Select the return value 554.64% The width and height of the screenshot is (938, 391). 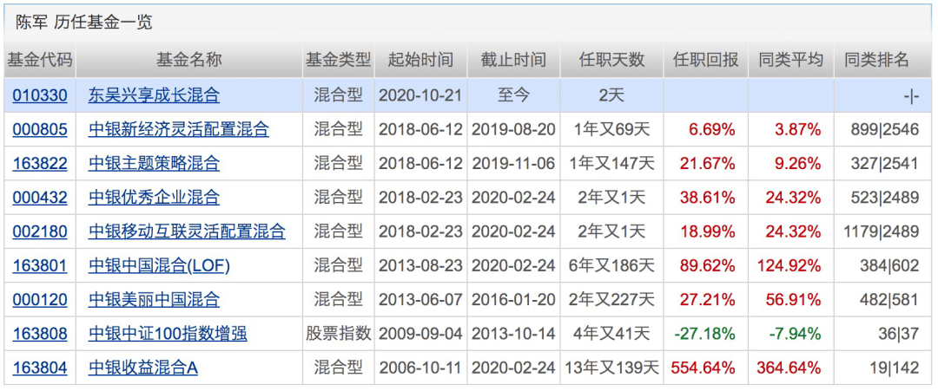pos(703,368)
